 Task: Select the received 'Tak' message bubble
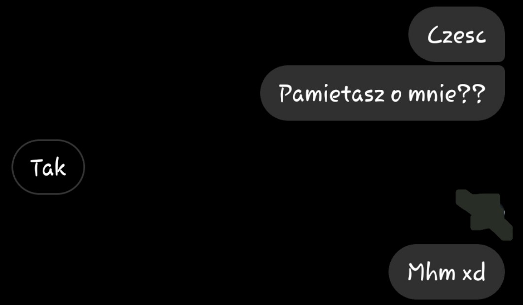click(x=48, y=167)
